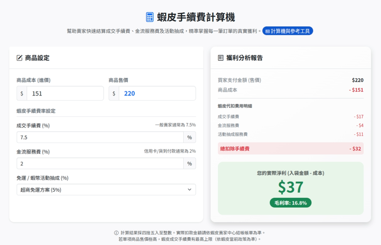This screenshot has height=245, width=381.
Task: Click the 蝦皮手續費率設定 section label
Action: pos(36,111)
